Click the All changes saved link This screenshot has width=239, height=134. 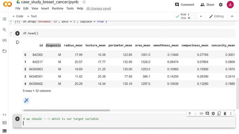click(x=99, y=9)
